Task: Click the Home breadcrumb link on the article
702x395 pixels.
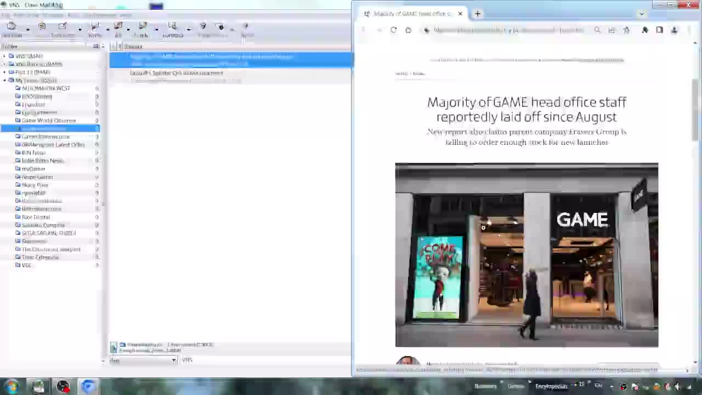Action: point(401,74)
